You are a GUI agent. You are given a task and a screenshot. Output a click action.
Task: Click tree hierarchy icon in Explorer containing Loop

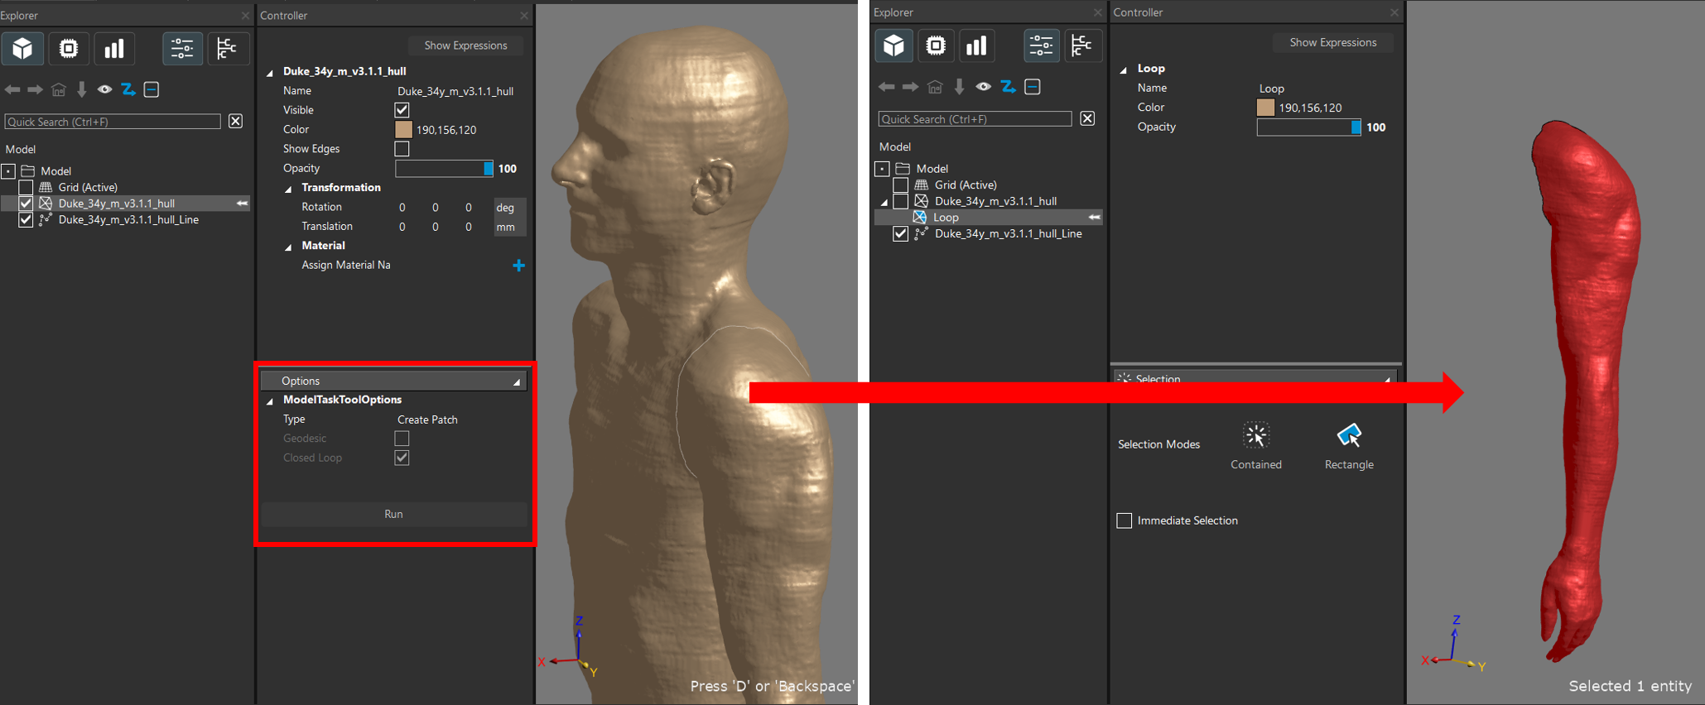(x=1081, y=46)
